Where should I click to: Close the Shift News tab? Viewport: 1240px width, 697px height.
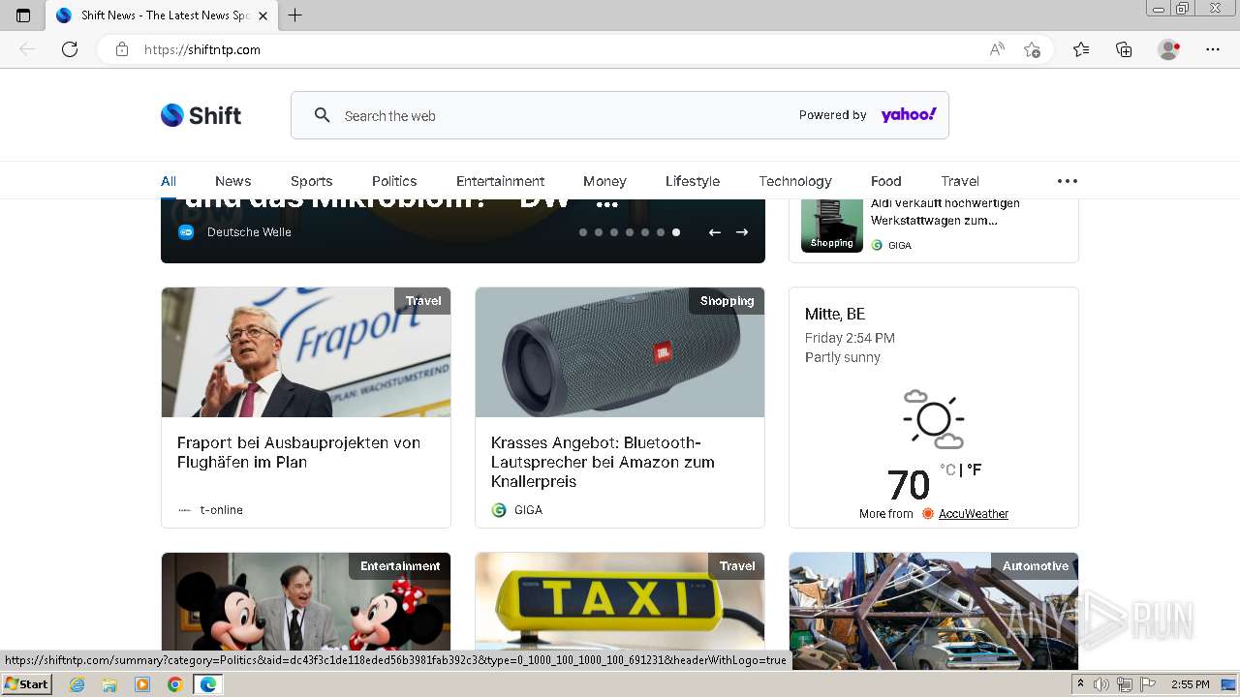pos(263,15)
